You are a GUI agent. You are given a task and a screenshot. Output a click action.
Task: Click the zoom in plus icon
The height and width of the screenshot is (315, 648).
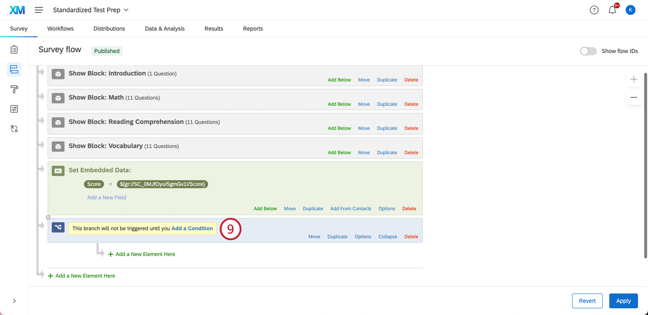click(634, 79)
